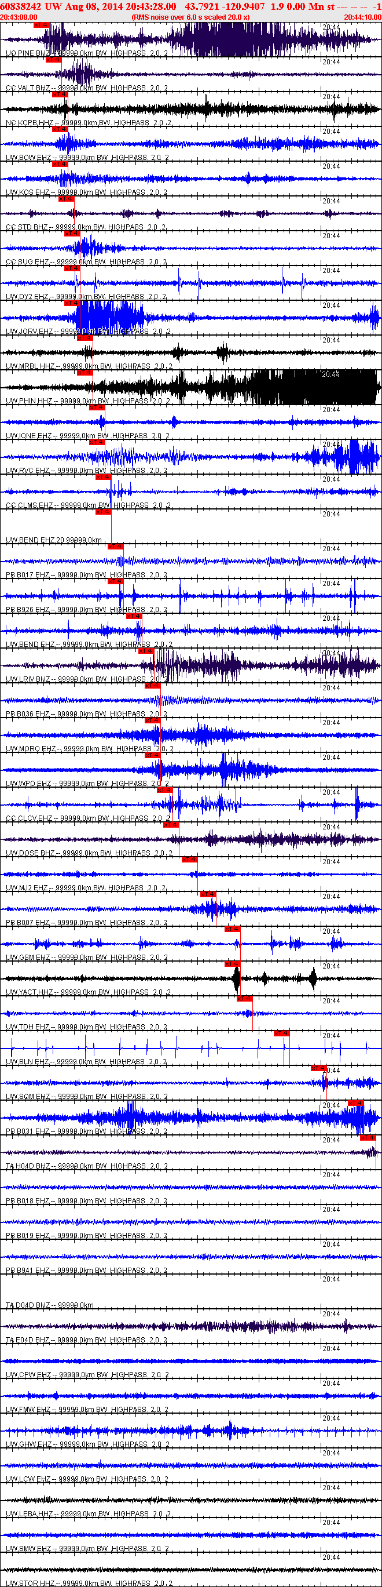Select the red pick marker on the PB B007 trace

[x=207, y=894]
